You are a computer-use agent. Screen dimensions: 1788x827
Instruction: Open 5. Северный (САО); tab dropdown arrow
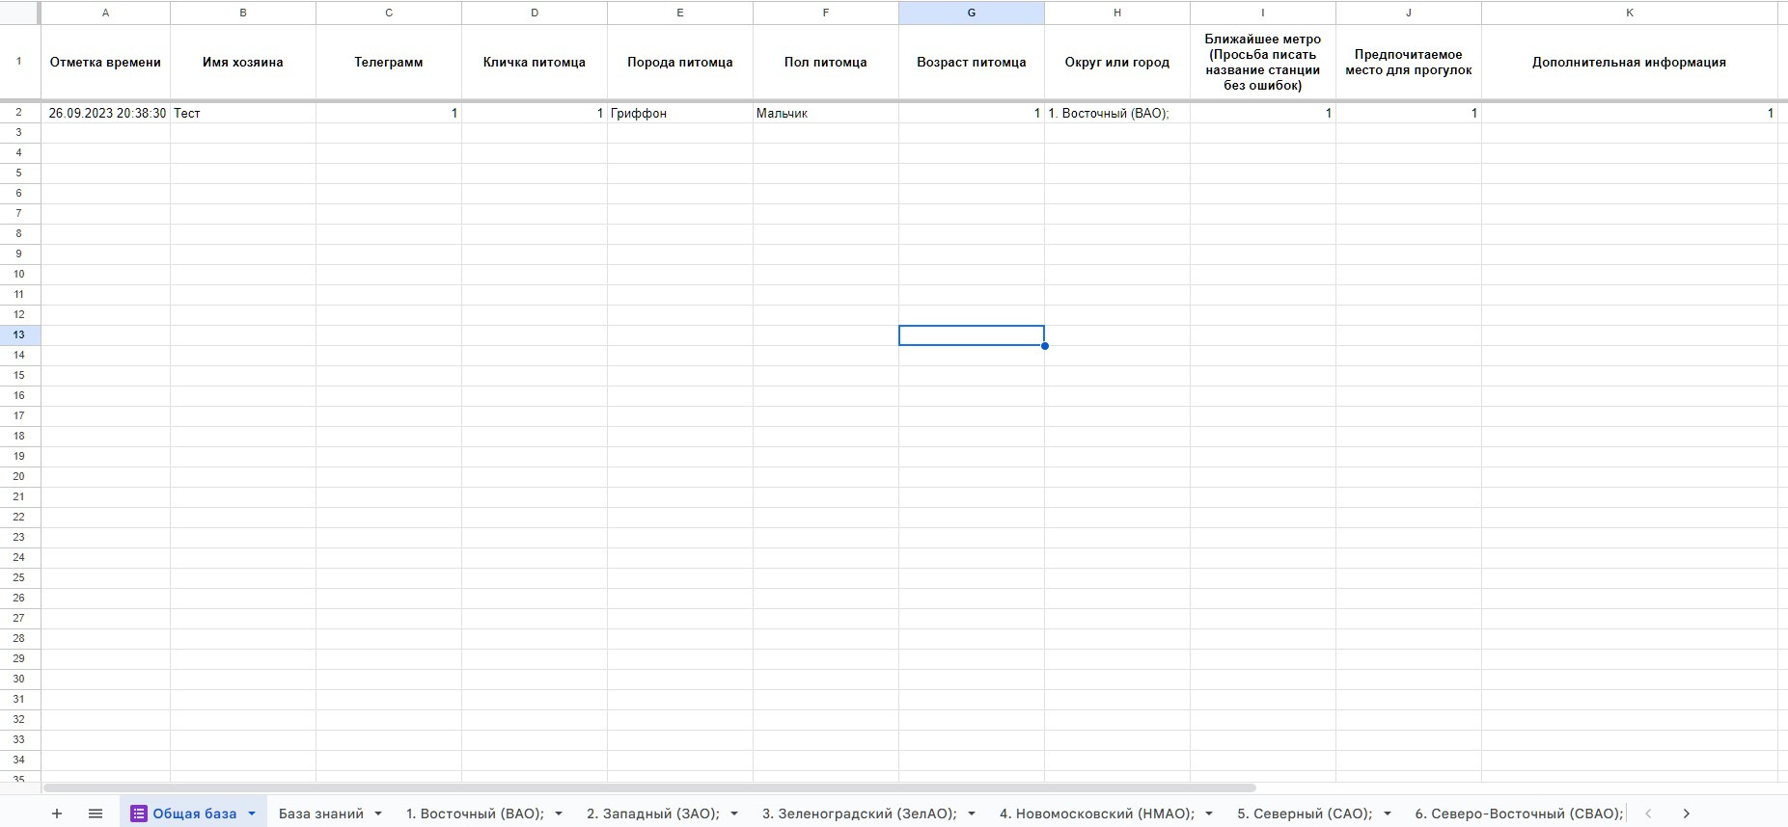click(x=1388, y=814)
